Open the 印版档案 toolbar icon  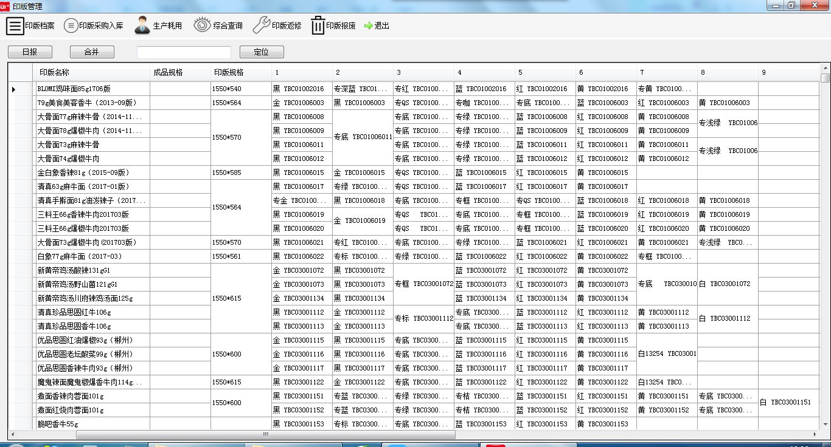[15, 26]
